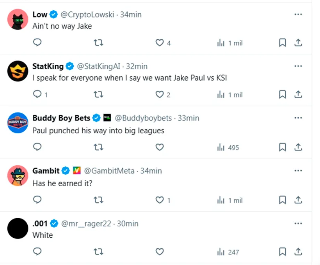The width and height of the screenshot is (320, 265).
Task: Visit the @Buddyboybets handle link
Action: click(144, 118)
